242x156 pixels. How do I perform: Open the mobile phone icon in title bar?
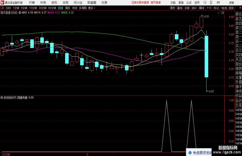(211, 3)
